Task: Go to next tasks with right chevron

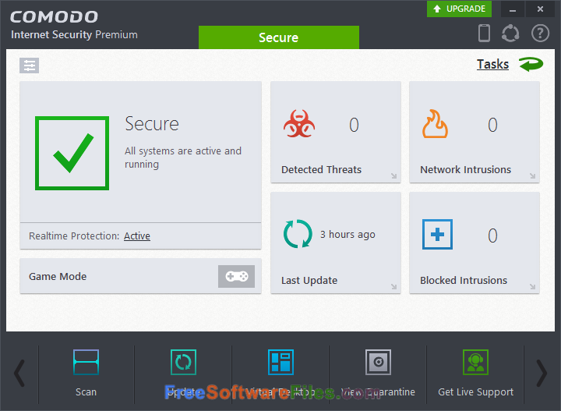Action: [542, 374]
